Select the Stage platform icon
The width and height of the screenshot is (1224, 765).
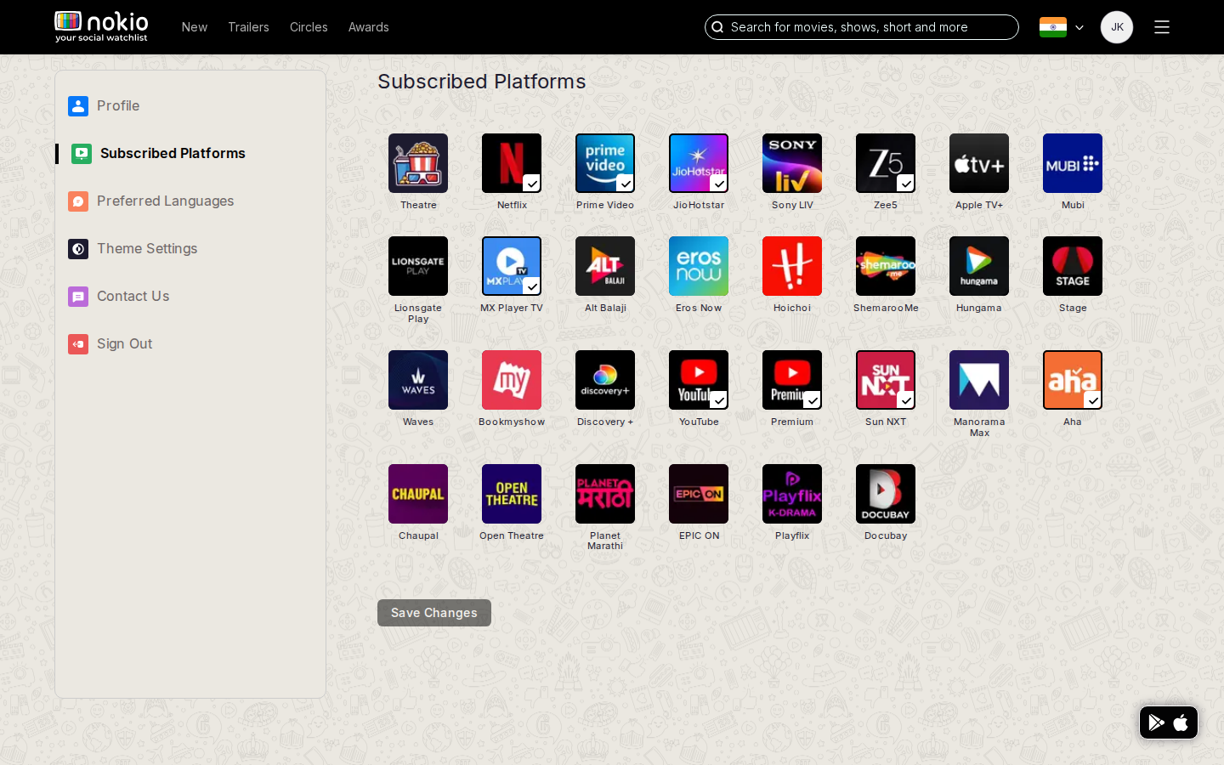coord(1073,266)
